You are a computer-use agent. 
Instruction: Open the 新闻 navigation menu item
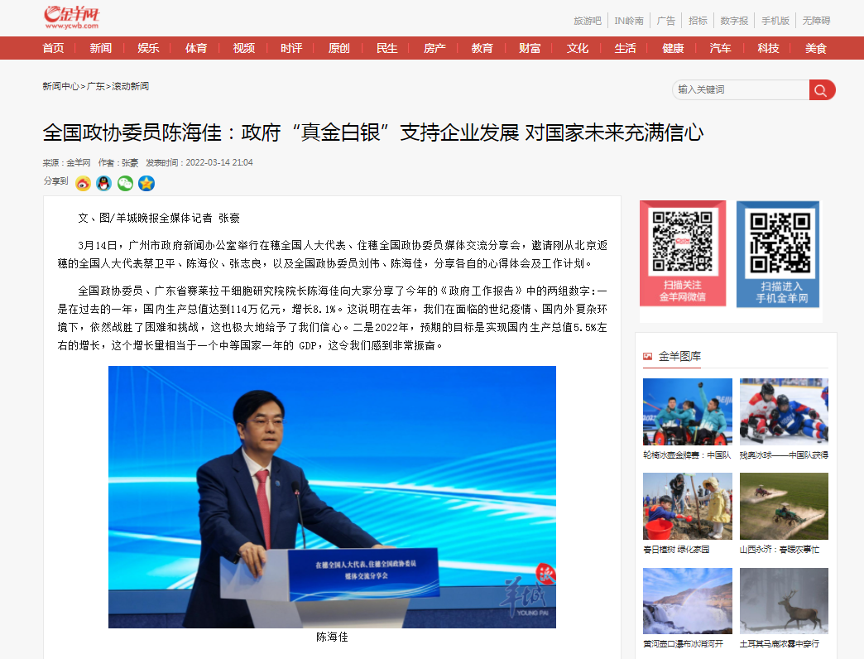[100, 48]
